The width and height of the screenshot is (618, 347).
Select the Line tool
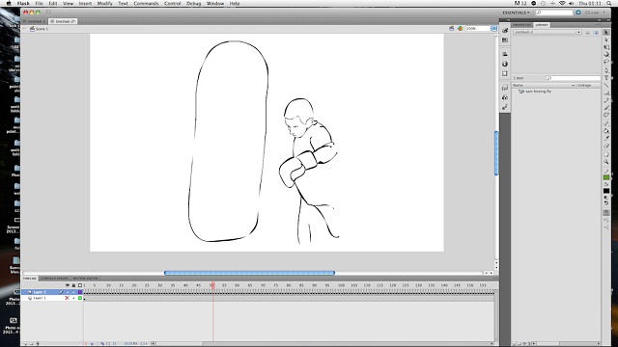[x=606, y=86]
